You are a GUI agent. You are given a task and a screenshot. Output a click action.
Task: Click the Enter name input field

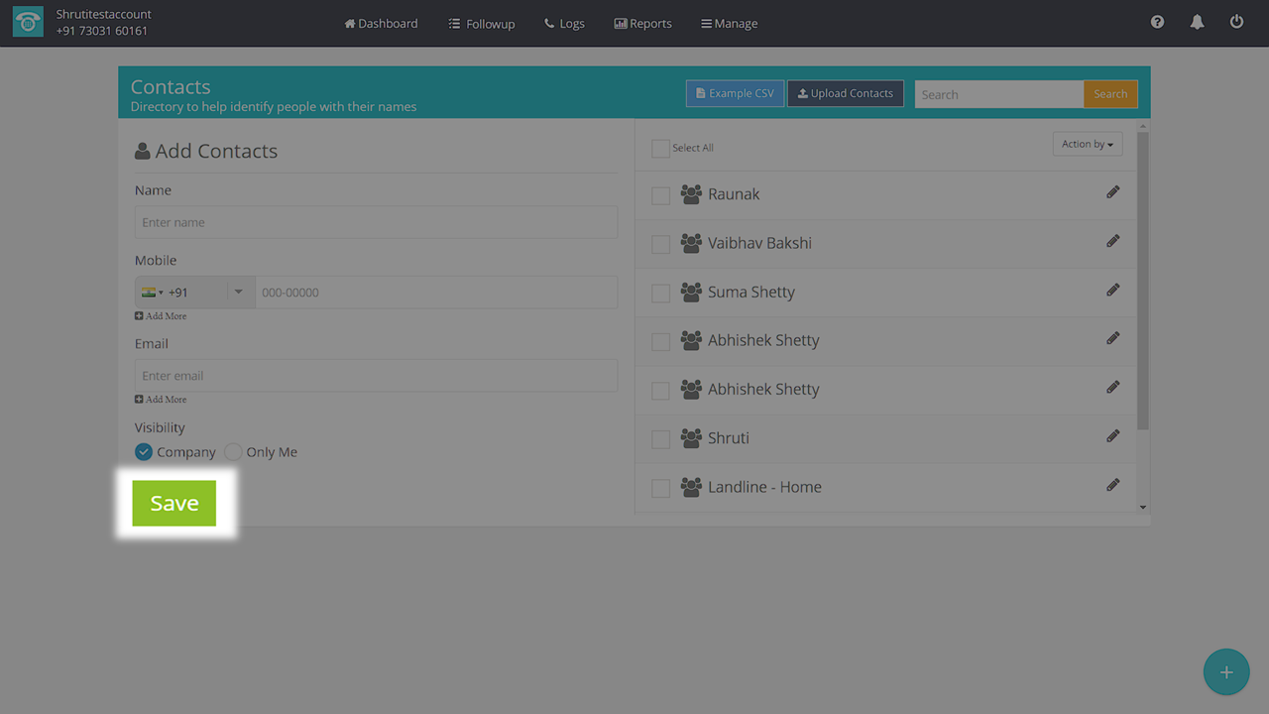coord(376,223)
